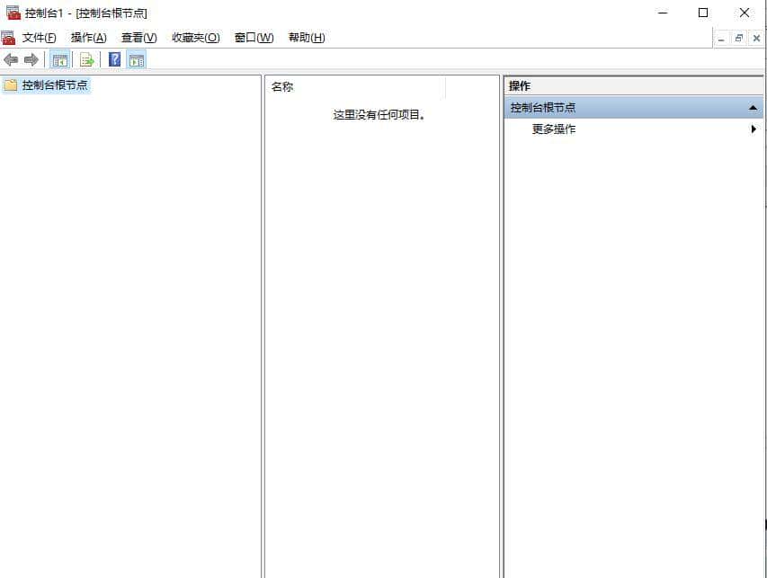Toggle the show/hide action pane icon
Screen dimensions: 767x578
136,59
